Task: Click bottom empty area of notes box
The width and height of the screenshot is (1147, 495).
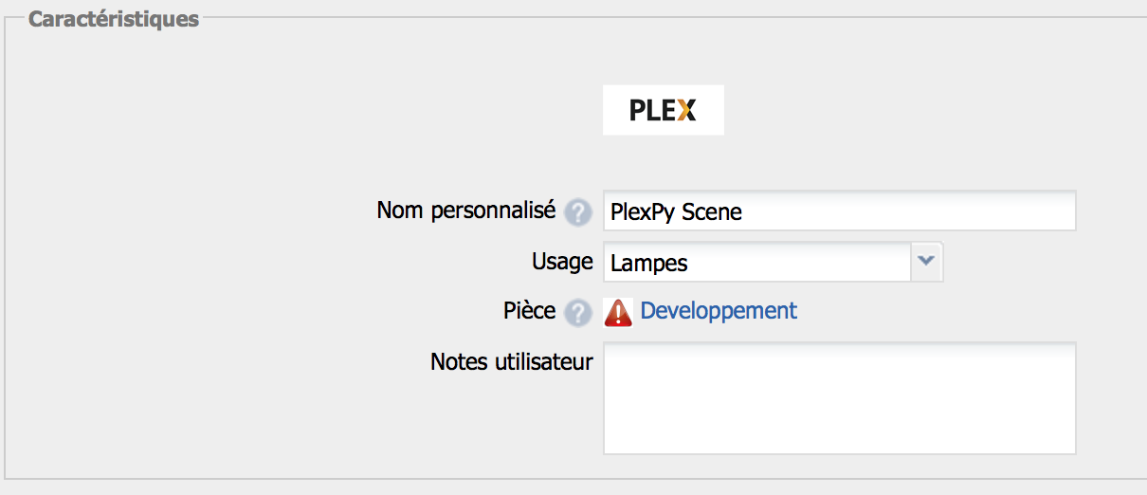Action: tap(840, 436)
